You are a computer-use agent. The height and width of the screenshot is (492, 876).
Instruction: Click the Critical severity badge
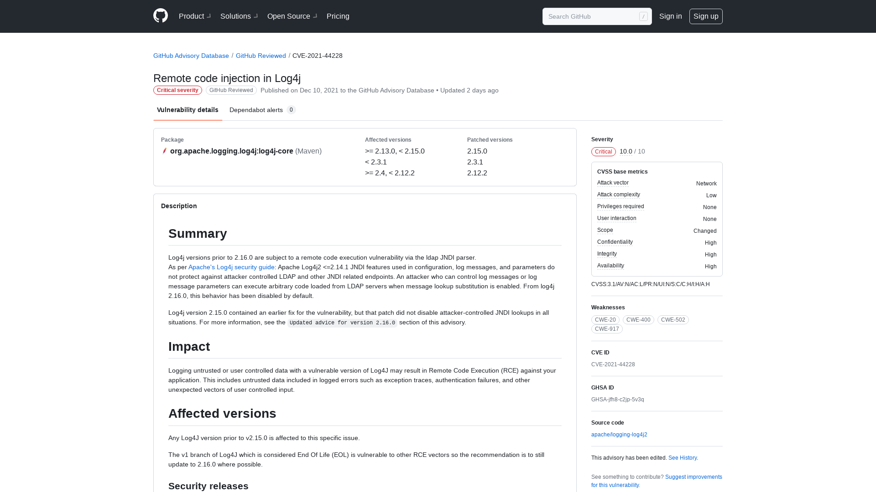(177, 90)
